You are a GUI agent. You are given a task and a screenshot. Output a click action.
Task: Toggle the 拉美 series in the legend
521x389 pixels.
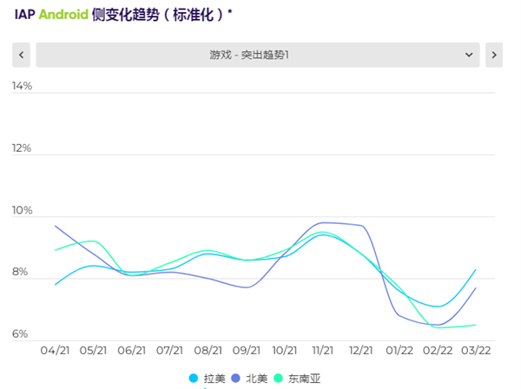[x=208, y=378]
